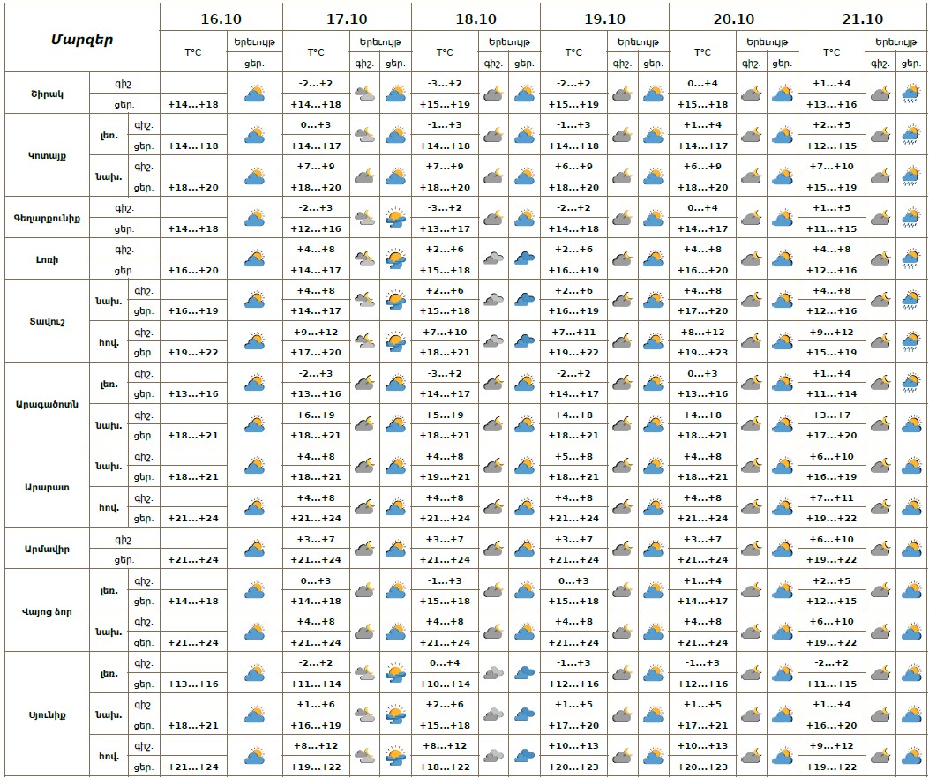Screen dimensions: 929x778
Task: Select the 19.10 date column header
Action: point(605,19)
